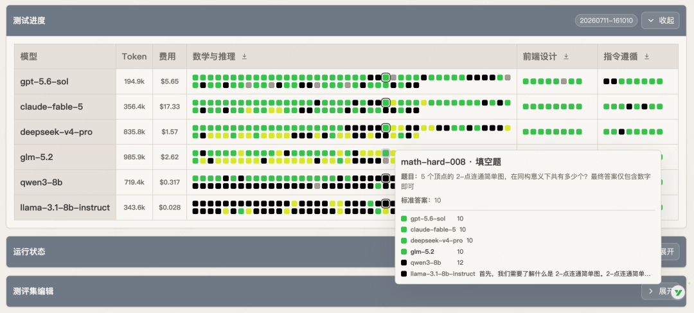Image resolution: width=694 pixels, height=313 pixels.
Task: Select the qwen3-8b model name cell in table
Action: pyautogui.click(x=65, y=183)
